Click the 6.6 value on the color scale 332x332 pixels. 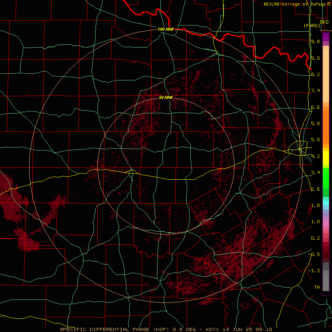pos(315,107)
